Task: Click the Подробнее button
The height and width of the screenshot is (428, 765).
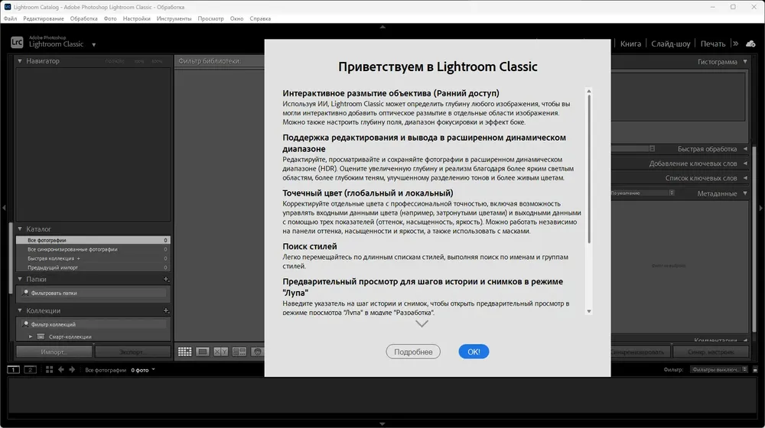Action: pos(413,352)
